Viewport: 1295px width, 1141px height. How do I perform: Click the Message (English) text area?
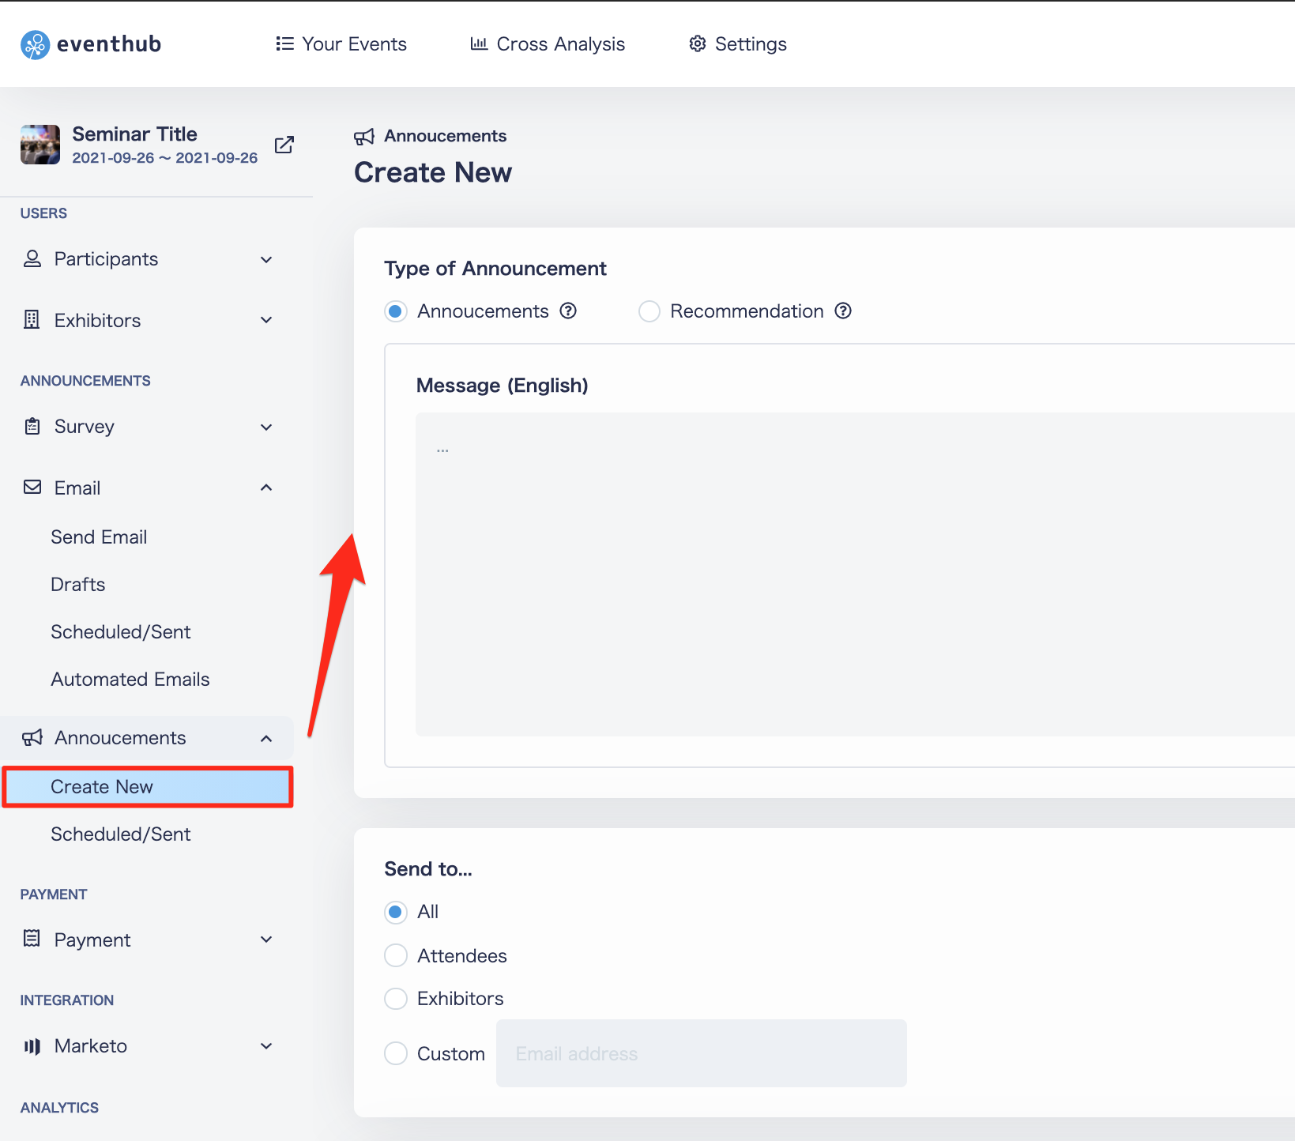coord(855,574)
